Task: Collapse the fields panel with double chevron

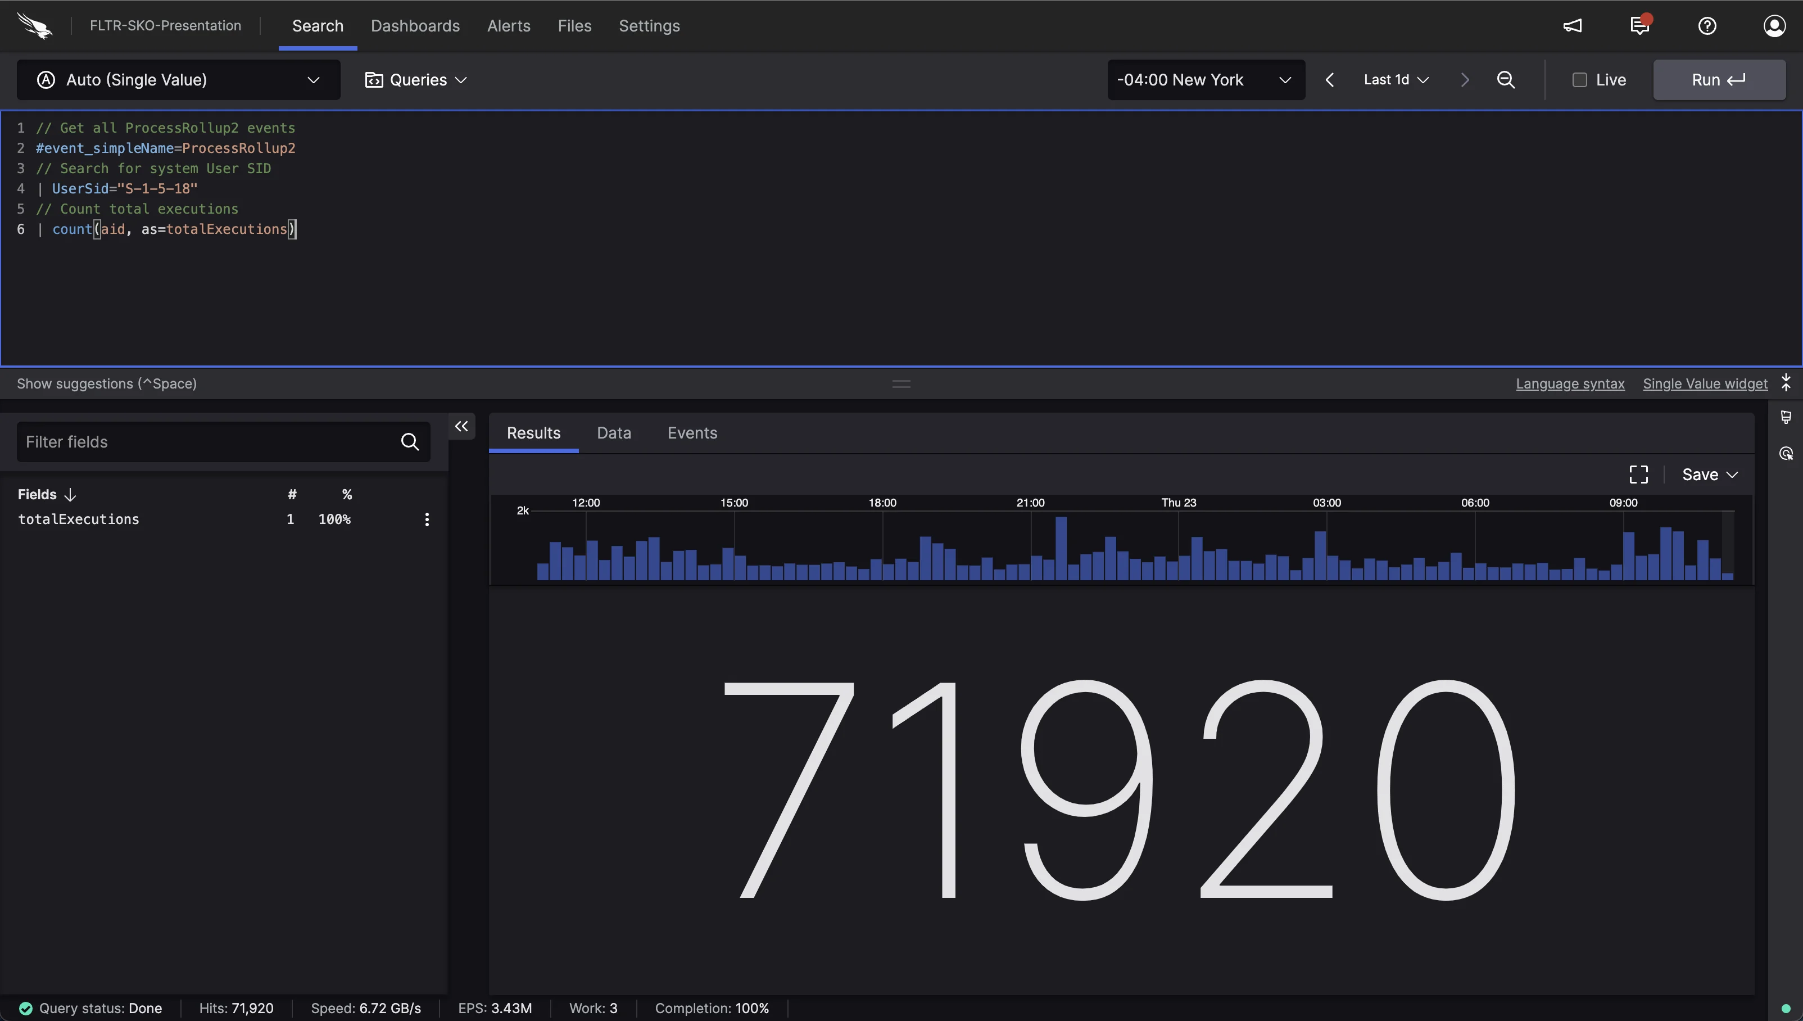Action: click(x=461, y=426)
